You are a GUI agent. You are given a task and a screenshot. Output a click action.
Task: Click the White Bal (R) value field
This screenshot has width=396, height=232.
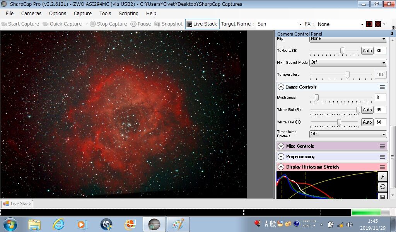click(x=381, y=110)
